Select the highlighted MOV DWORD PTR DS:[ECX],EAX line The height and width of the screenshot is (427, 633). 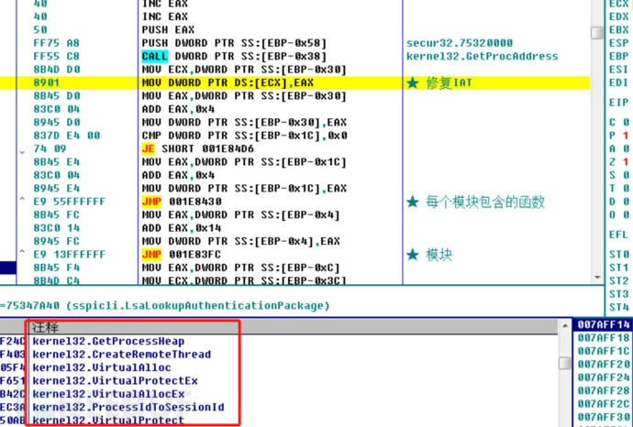click(228, 82)
